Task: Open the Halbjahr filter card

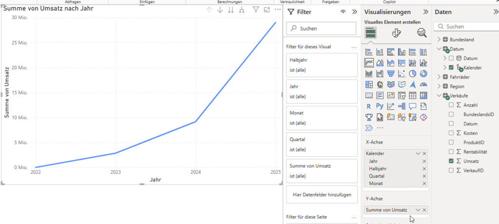Action: (x=322, y=65)
